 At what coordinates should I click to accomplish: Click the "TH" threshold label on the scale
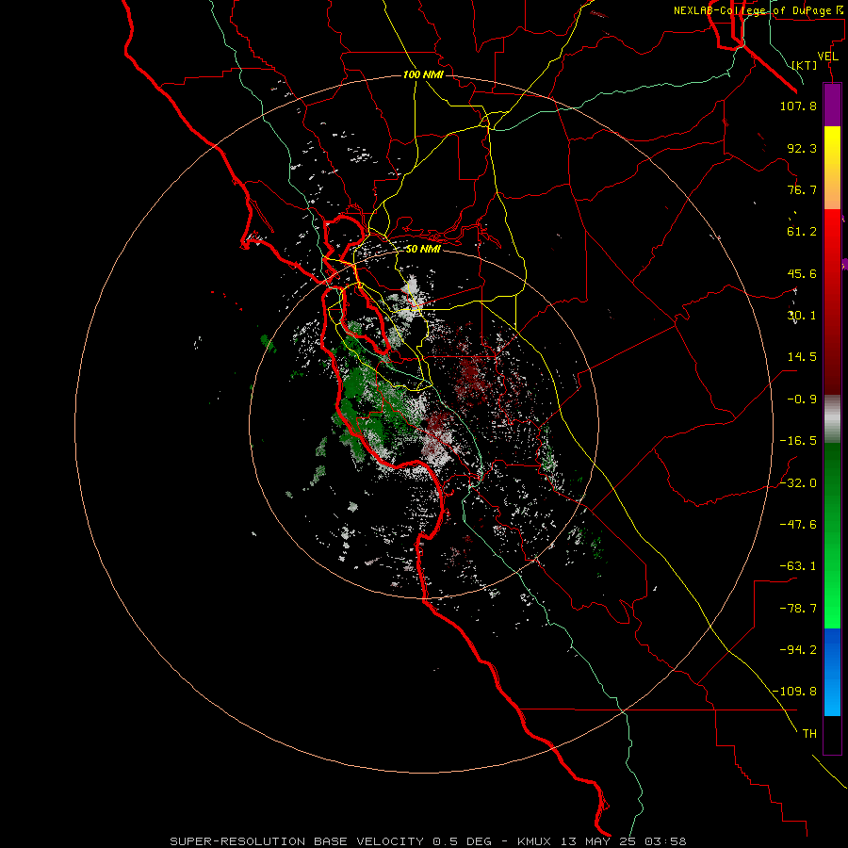(809, 734)
